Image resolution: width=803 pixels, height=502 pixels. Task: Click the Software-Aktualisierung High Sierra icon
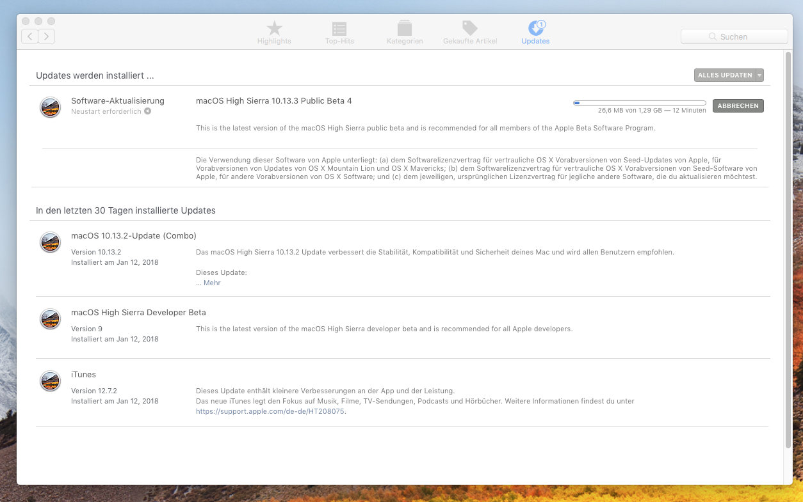click(50, 107)
